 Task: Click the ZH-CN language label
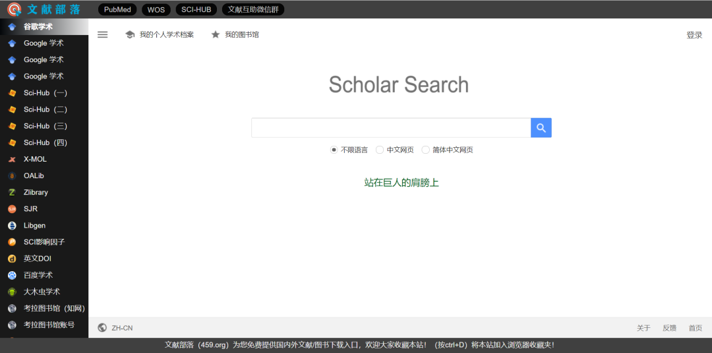pos(122,328)
